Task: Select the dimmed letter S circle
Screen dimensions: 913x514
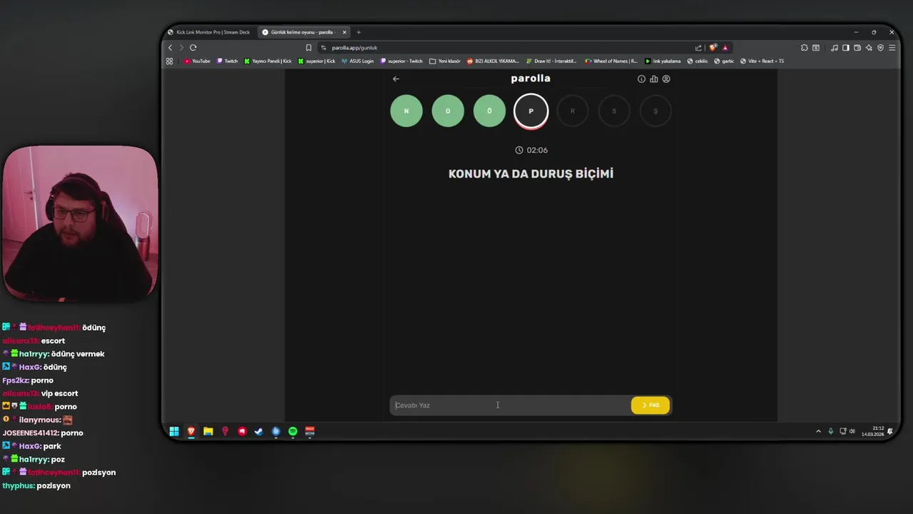Action: [614, 111]
